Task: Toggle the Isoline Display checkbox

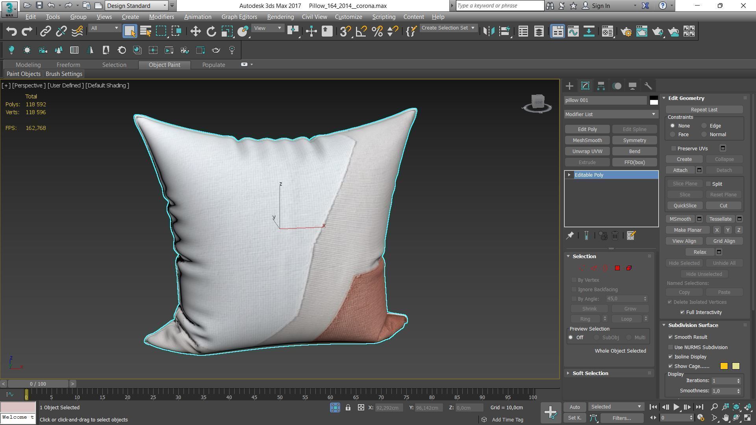Action: pyautogui.click(x=671, y=357)
